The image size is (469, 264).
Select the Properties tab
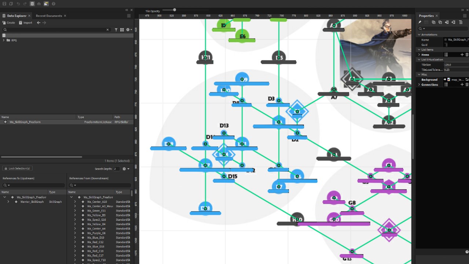click(426, 16)
